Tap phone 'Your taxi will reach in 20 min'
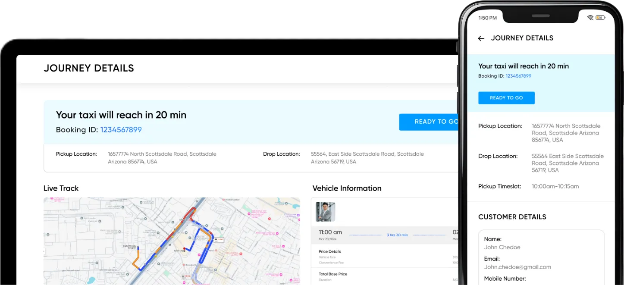Viewport: 624px width, 285px height. [x=524, y=66]
